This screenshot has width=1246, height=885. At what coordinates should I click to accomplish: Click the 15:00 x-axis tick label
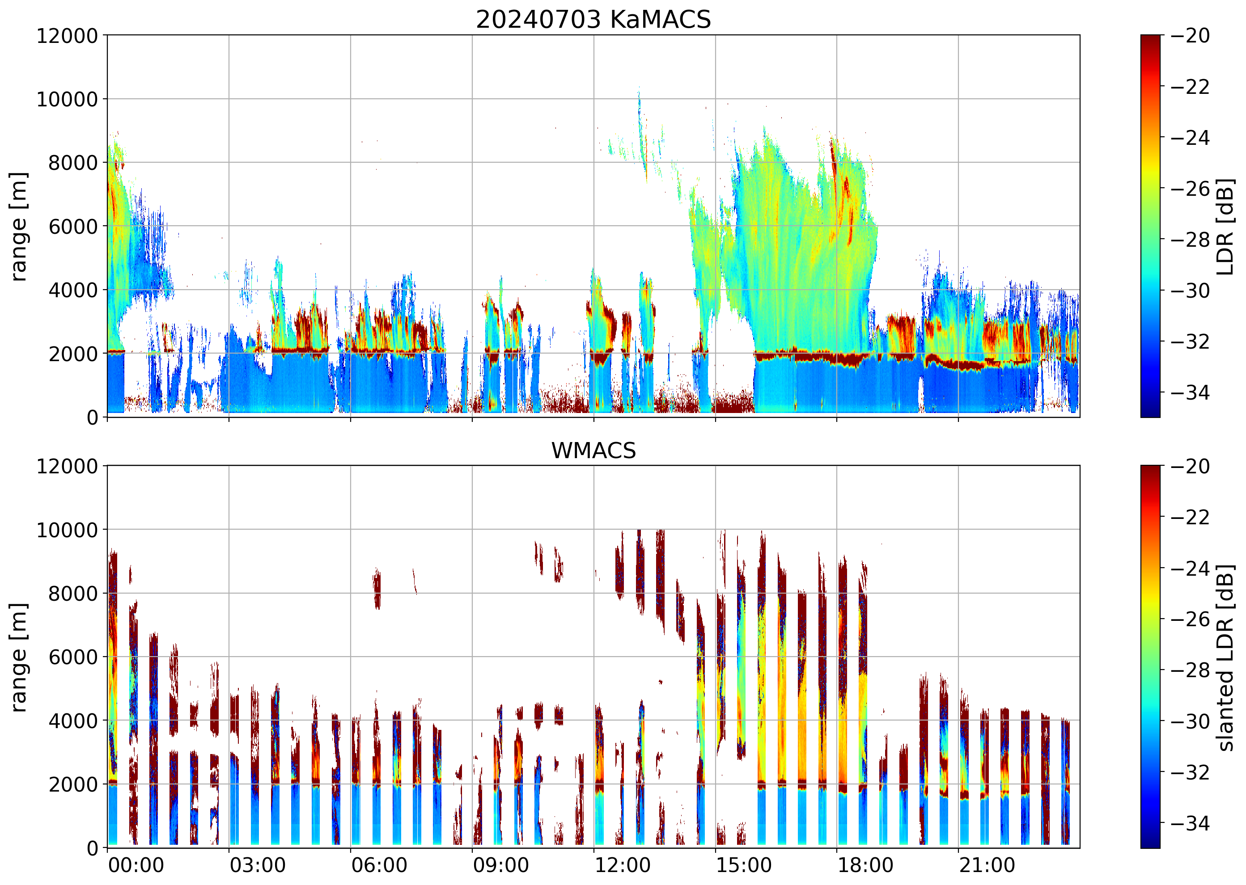[x=744, y=865]
